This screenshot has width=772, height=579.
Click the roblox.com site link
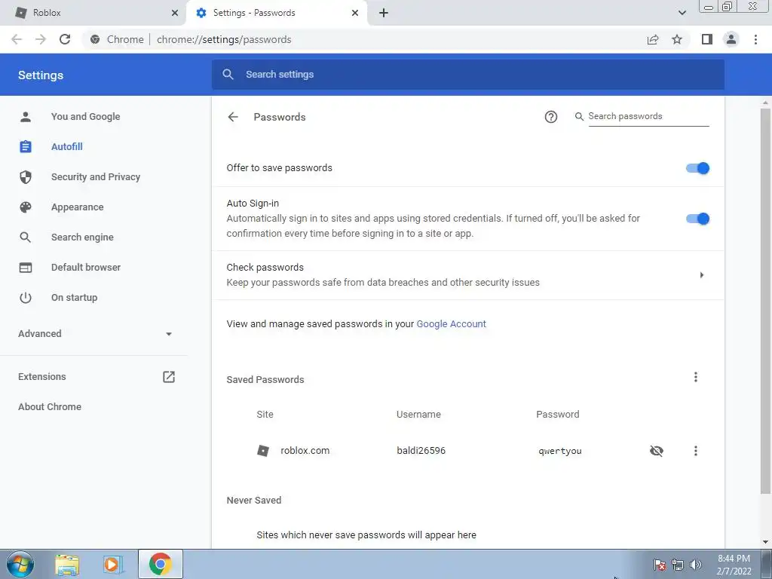click(x=305, y=451)
